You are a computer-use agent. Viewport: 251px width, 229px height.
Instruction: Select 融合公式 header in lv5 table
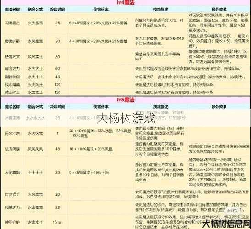pyautogui.click(x=35, y=107)
